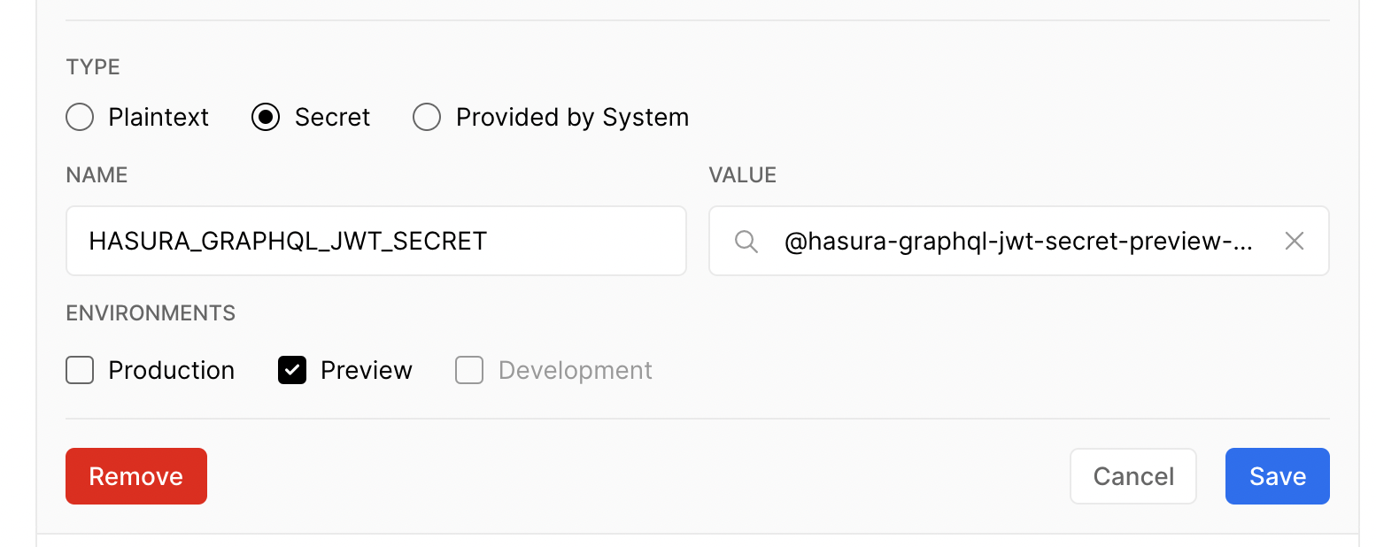1376x547 pixels.
Task: Click the Plaintext label text
Action: point(158,117)
